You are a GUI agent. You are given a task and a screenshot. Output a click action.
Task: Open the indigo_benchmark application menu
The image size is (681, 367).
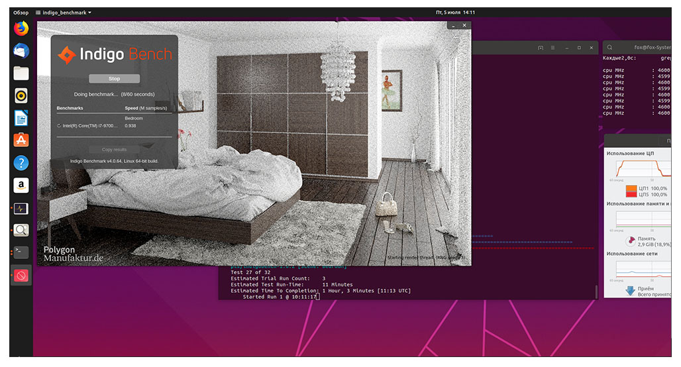(64, 13)
